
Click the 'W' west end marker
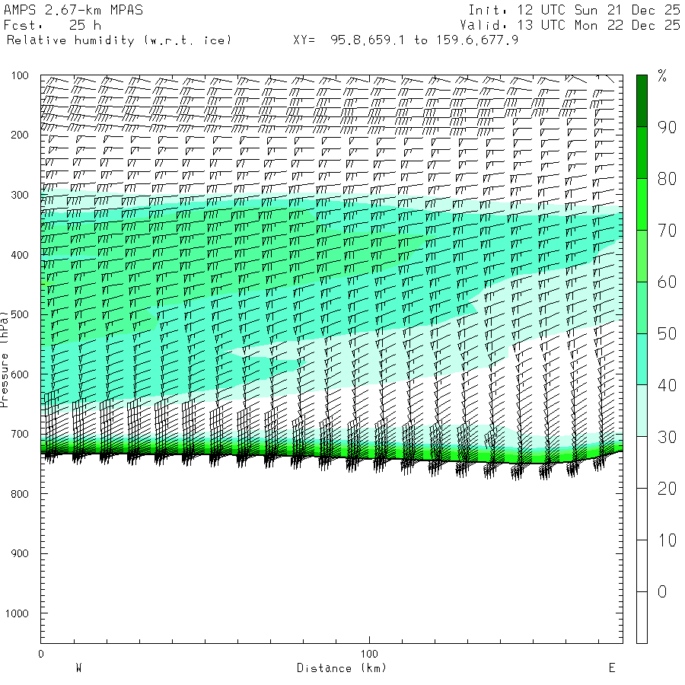click(x=78, y=668)
